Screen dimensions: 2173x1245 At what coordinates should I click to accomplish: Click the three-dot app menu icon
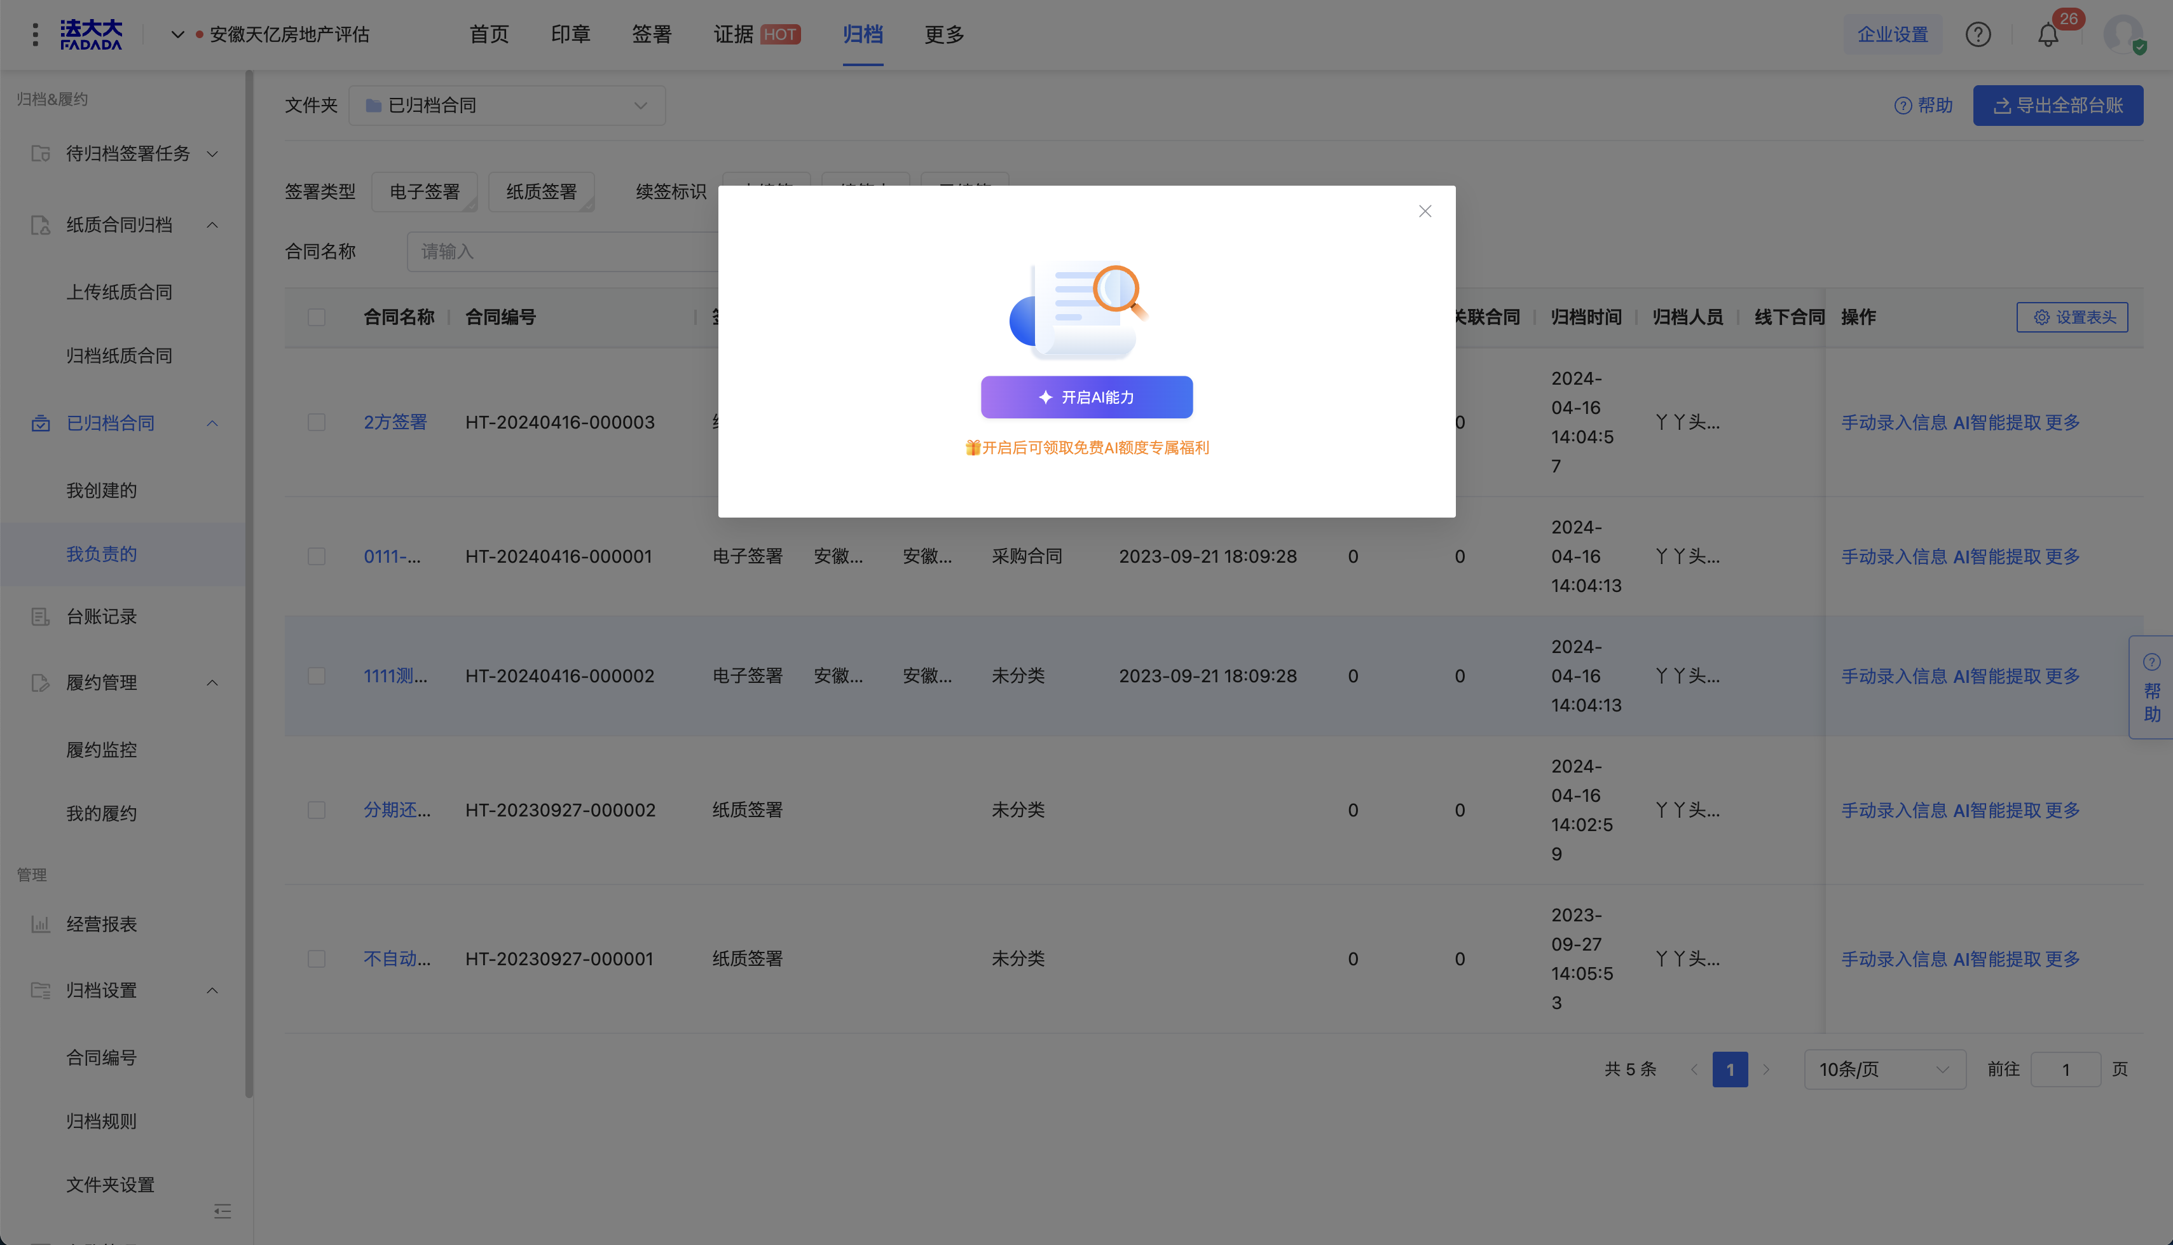(35, 35)
